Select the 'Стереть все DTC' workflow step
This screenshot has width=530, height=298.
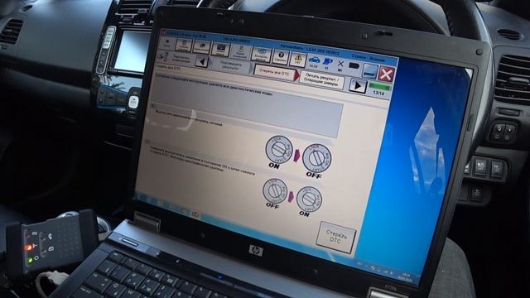click(276, 72)
